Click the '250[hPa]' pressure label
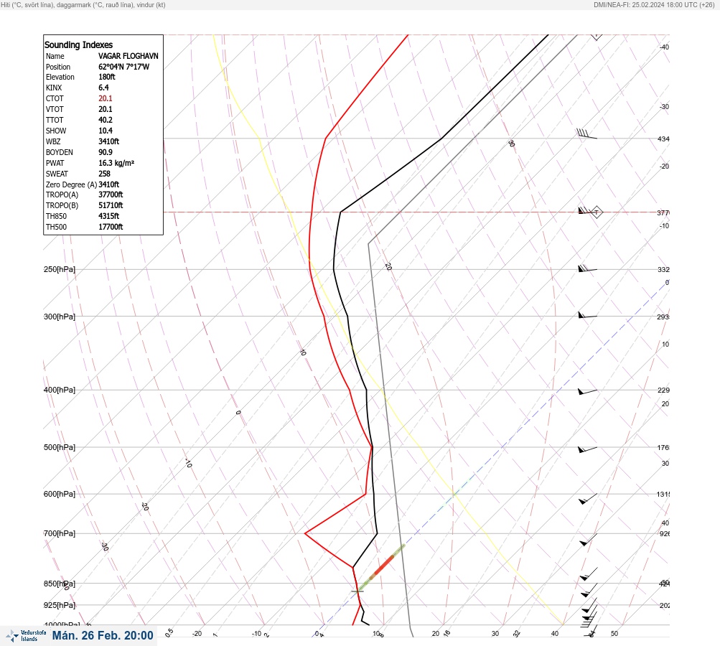Viewport: 720px width, 646px height. coord(60,269)
